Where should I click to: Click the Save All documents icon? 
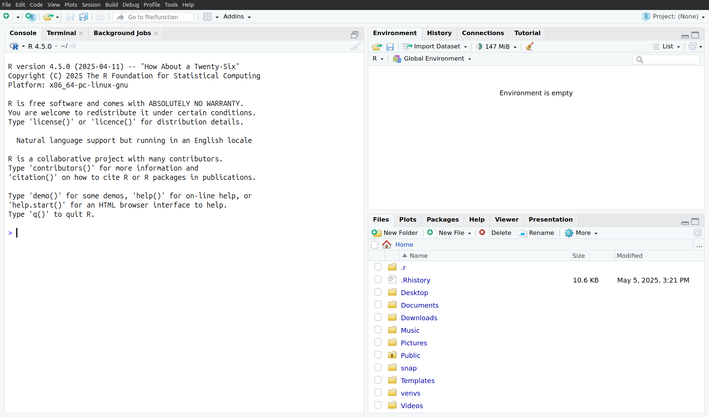point(84,17)
